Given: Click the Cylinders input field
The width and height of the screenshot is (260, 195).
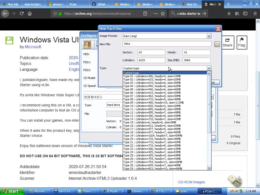Looking at the screenshot, I should (151, 60).
